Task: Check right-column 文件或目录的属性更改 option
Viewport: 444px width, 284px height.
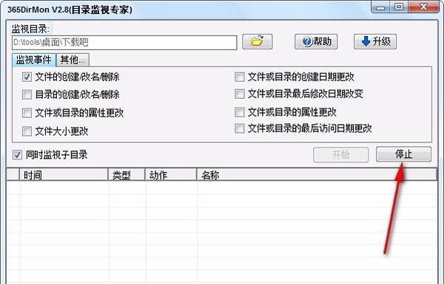Action: point(240,112)
